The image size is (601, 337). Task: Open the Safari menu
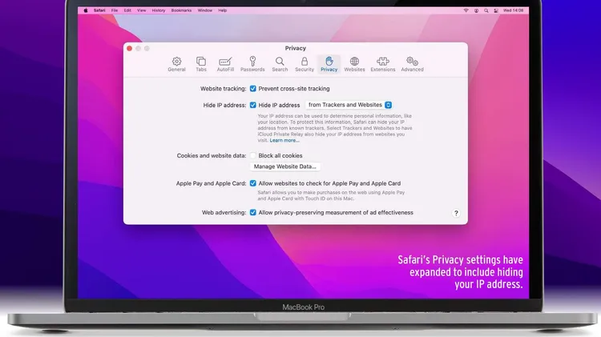tap(99, 10)
